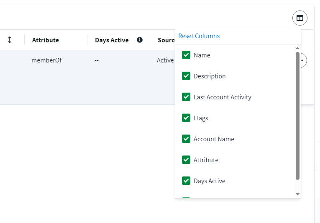320x223 pixels.
Task: Click the column list scrollbar thumb
Action: [297, 115]
